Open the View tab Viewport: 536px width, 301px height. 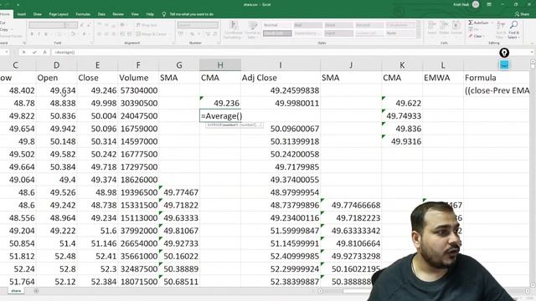135,14
